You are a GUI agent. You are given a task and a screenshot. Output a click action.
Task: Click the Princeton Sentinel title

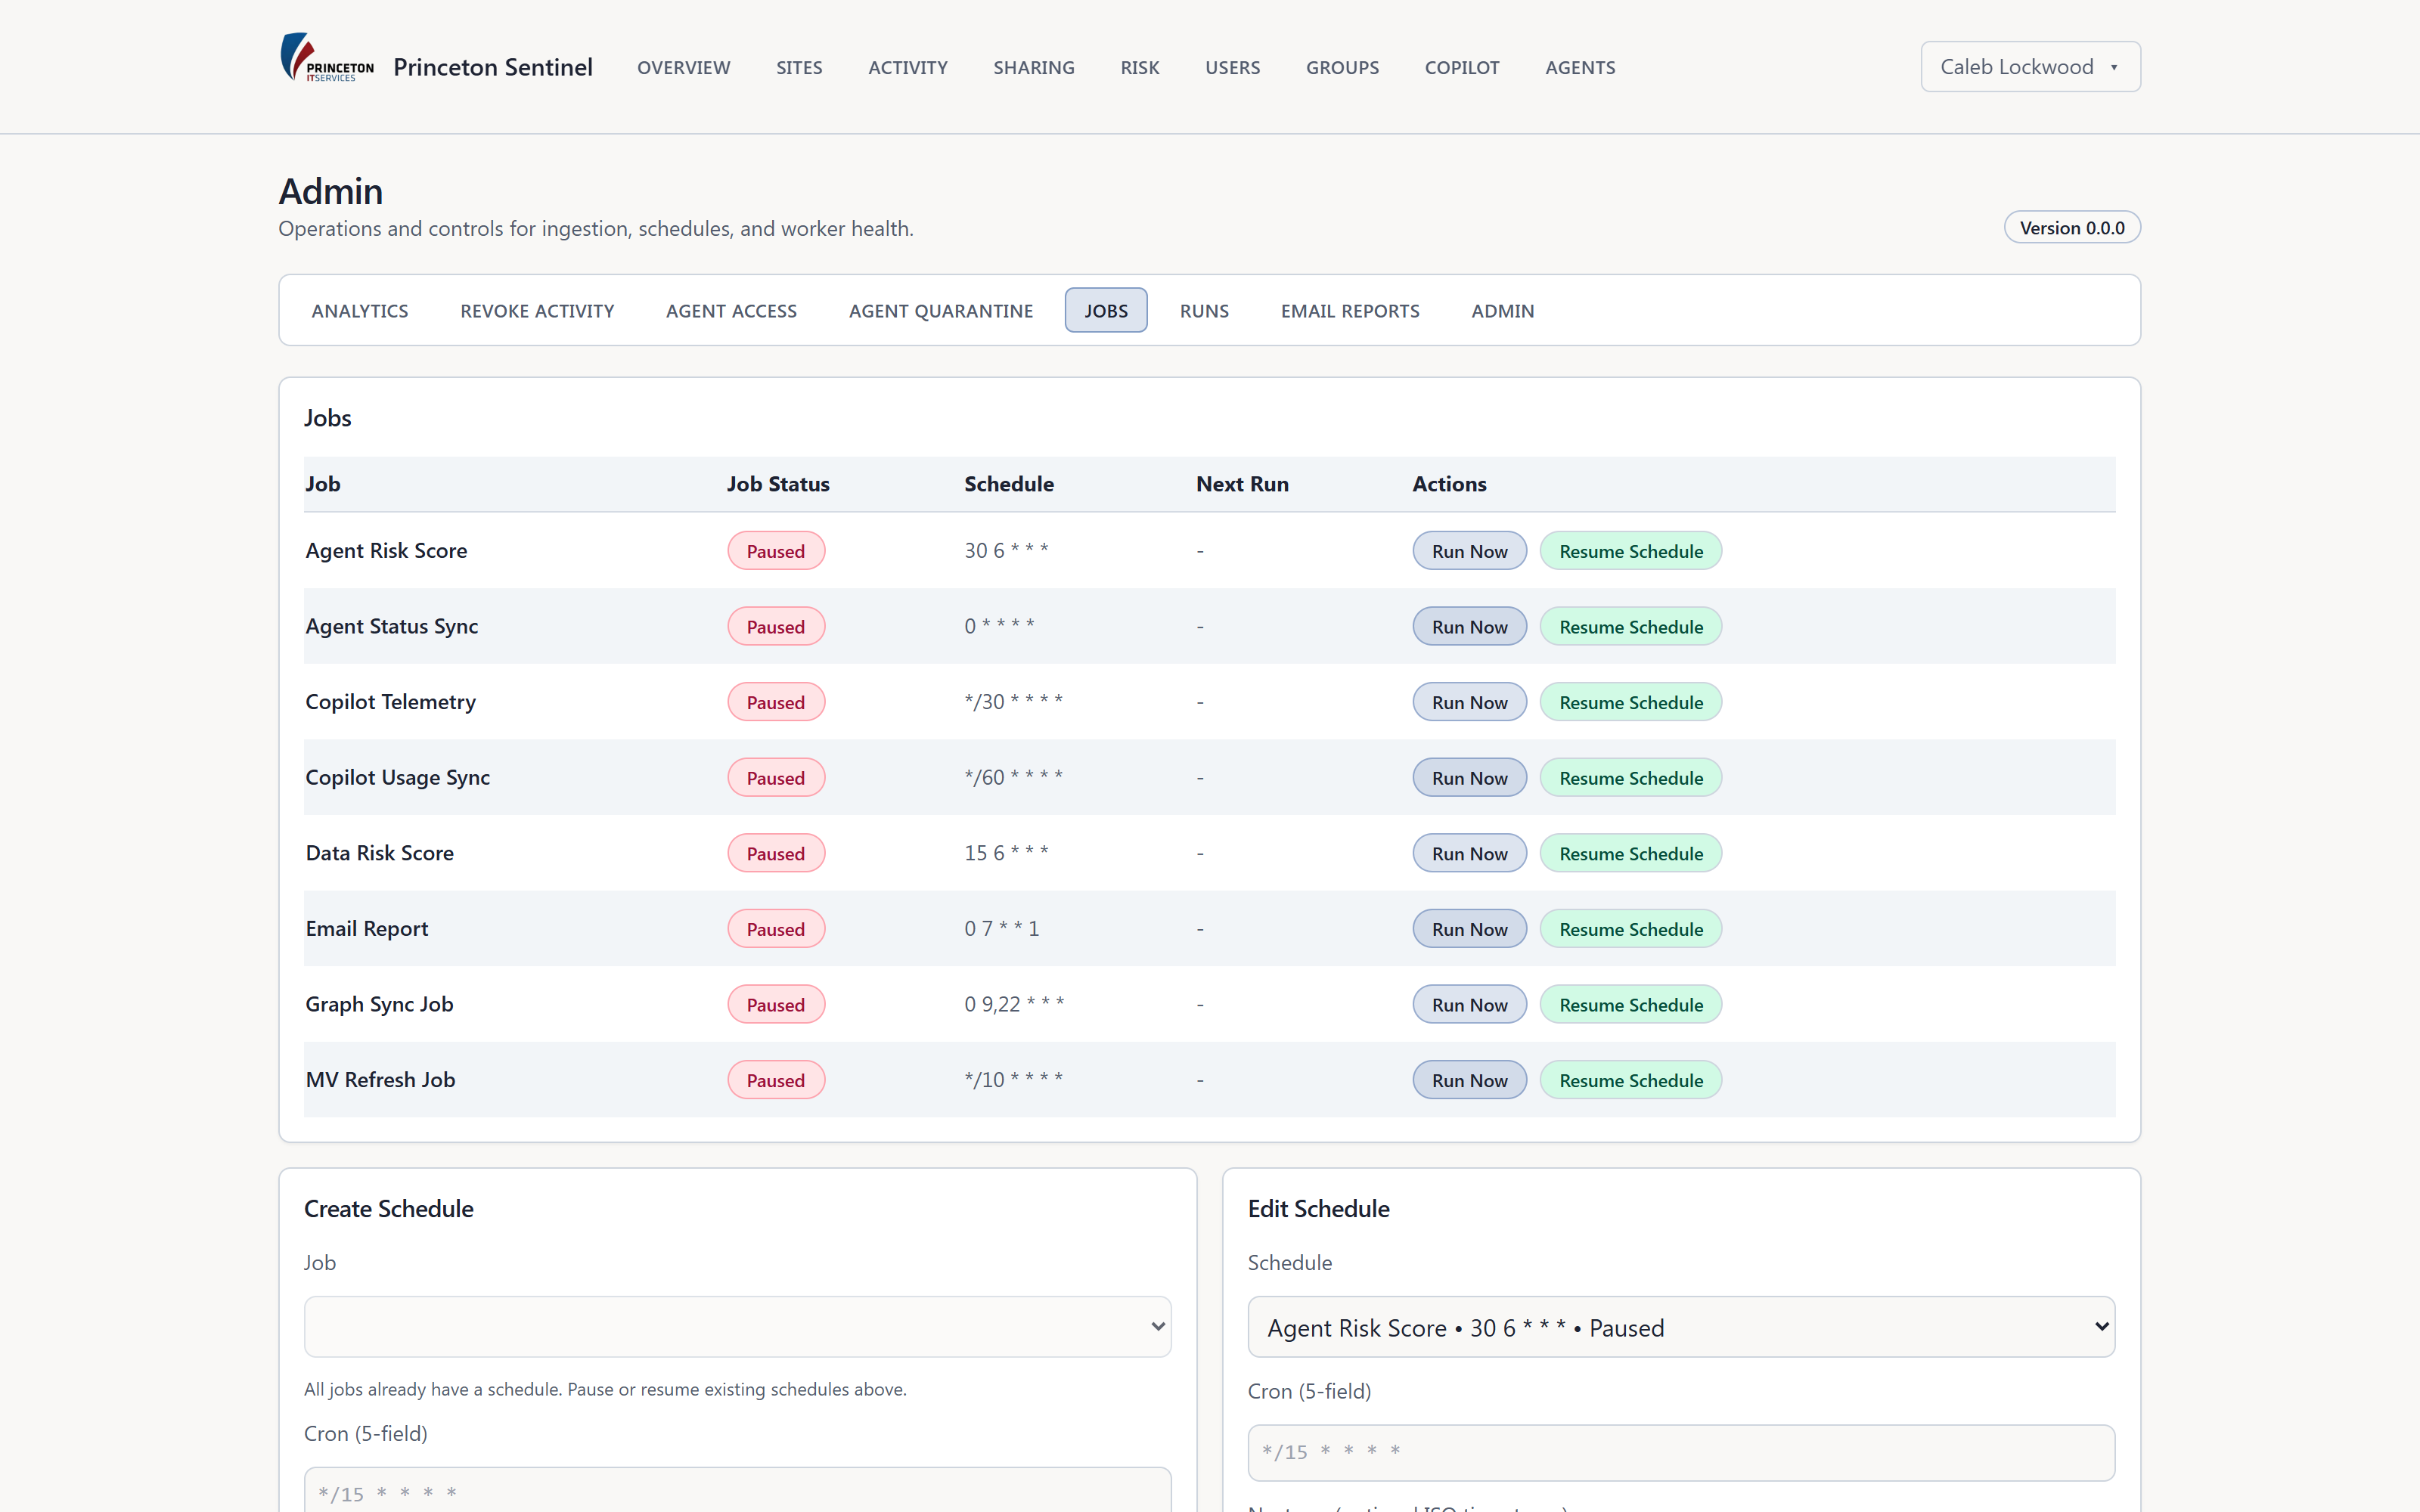click(x=493, y=67)
